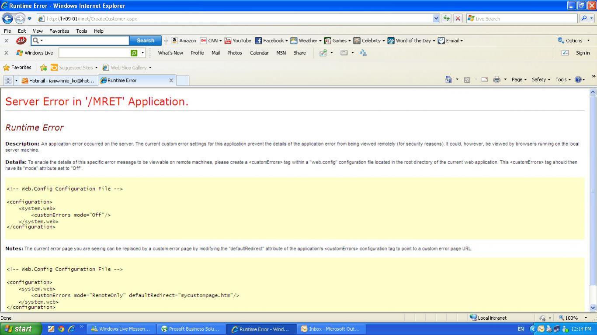This screenshot has height=335, width=597.
Task: Open the zoom level 100% dropdown
Action: [x=586, y=318]
